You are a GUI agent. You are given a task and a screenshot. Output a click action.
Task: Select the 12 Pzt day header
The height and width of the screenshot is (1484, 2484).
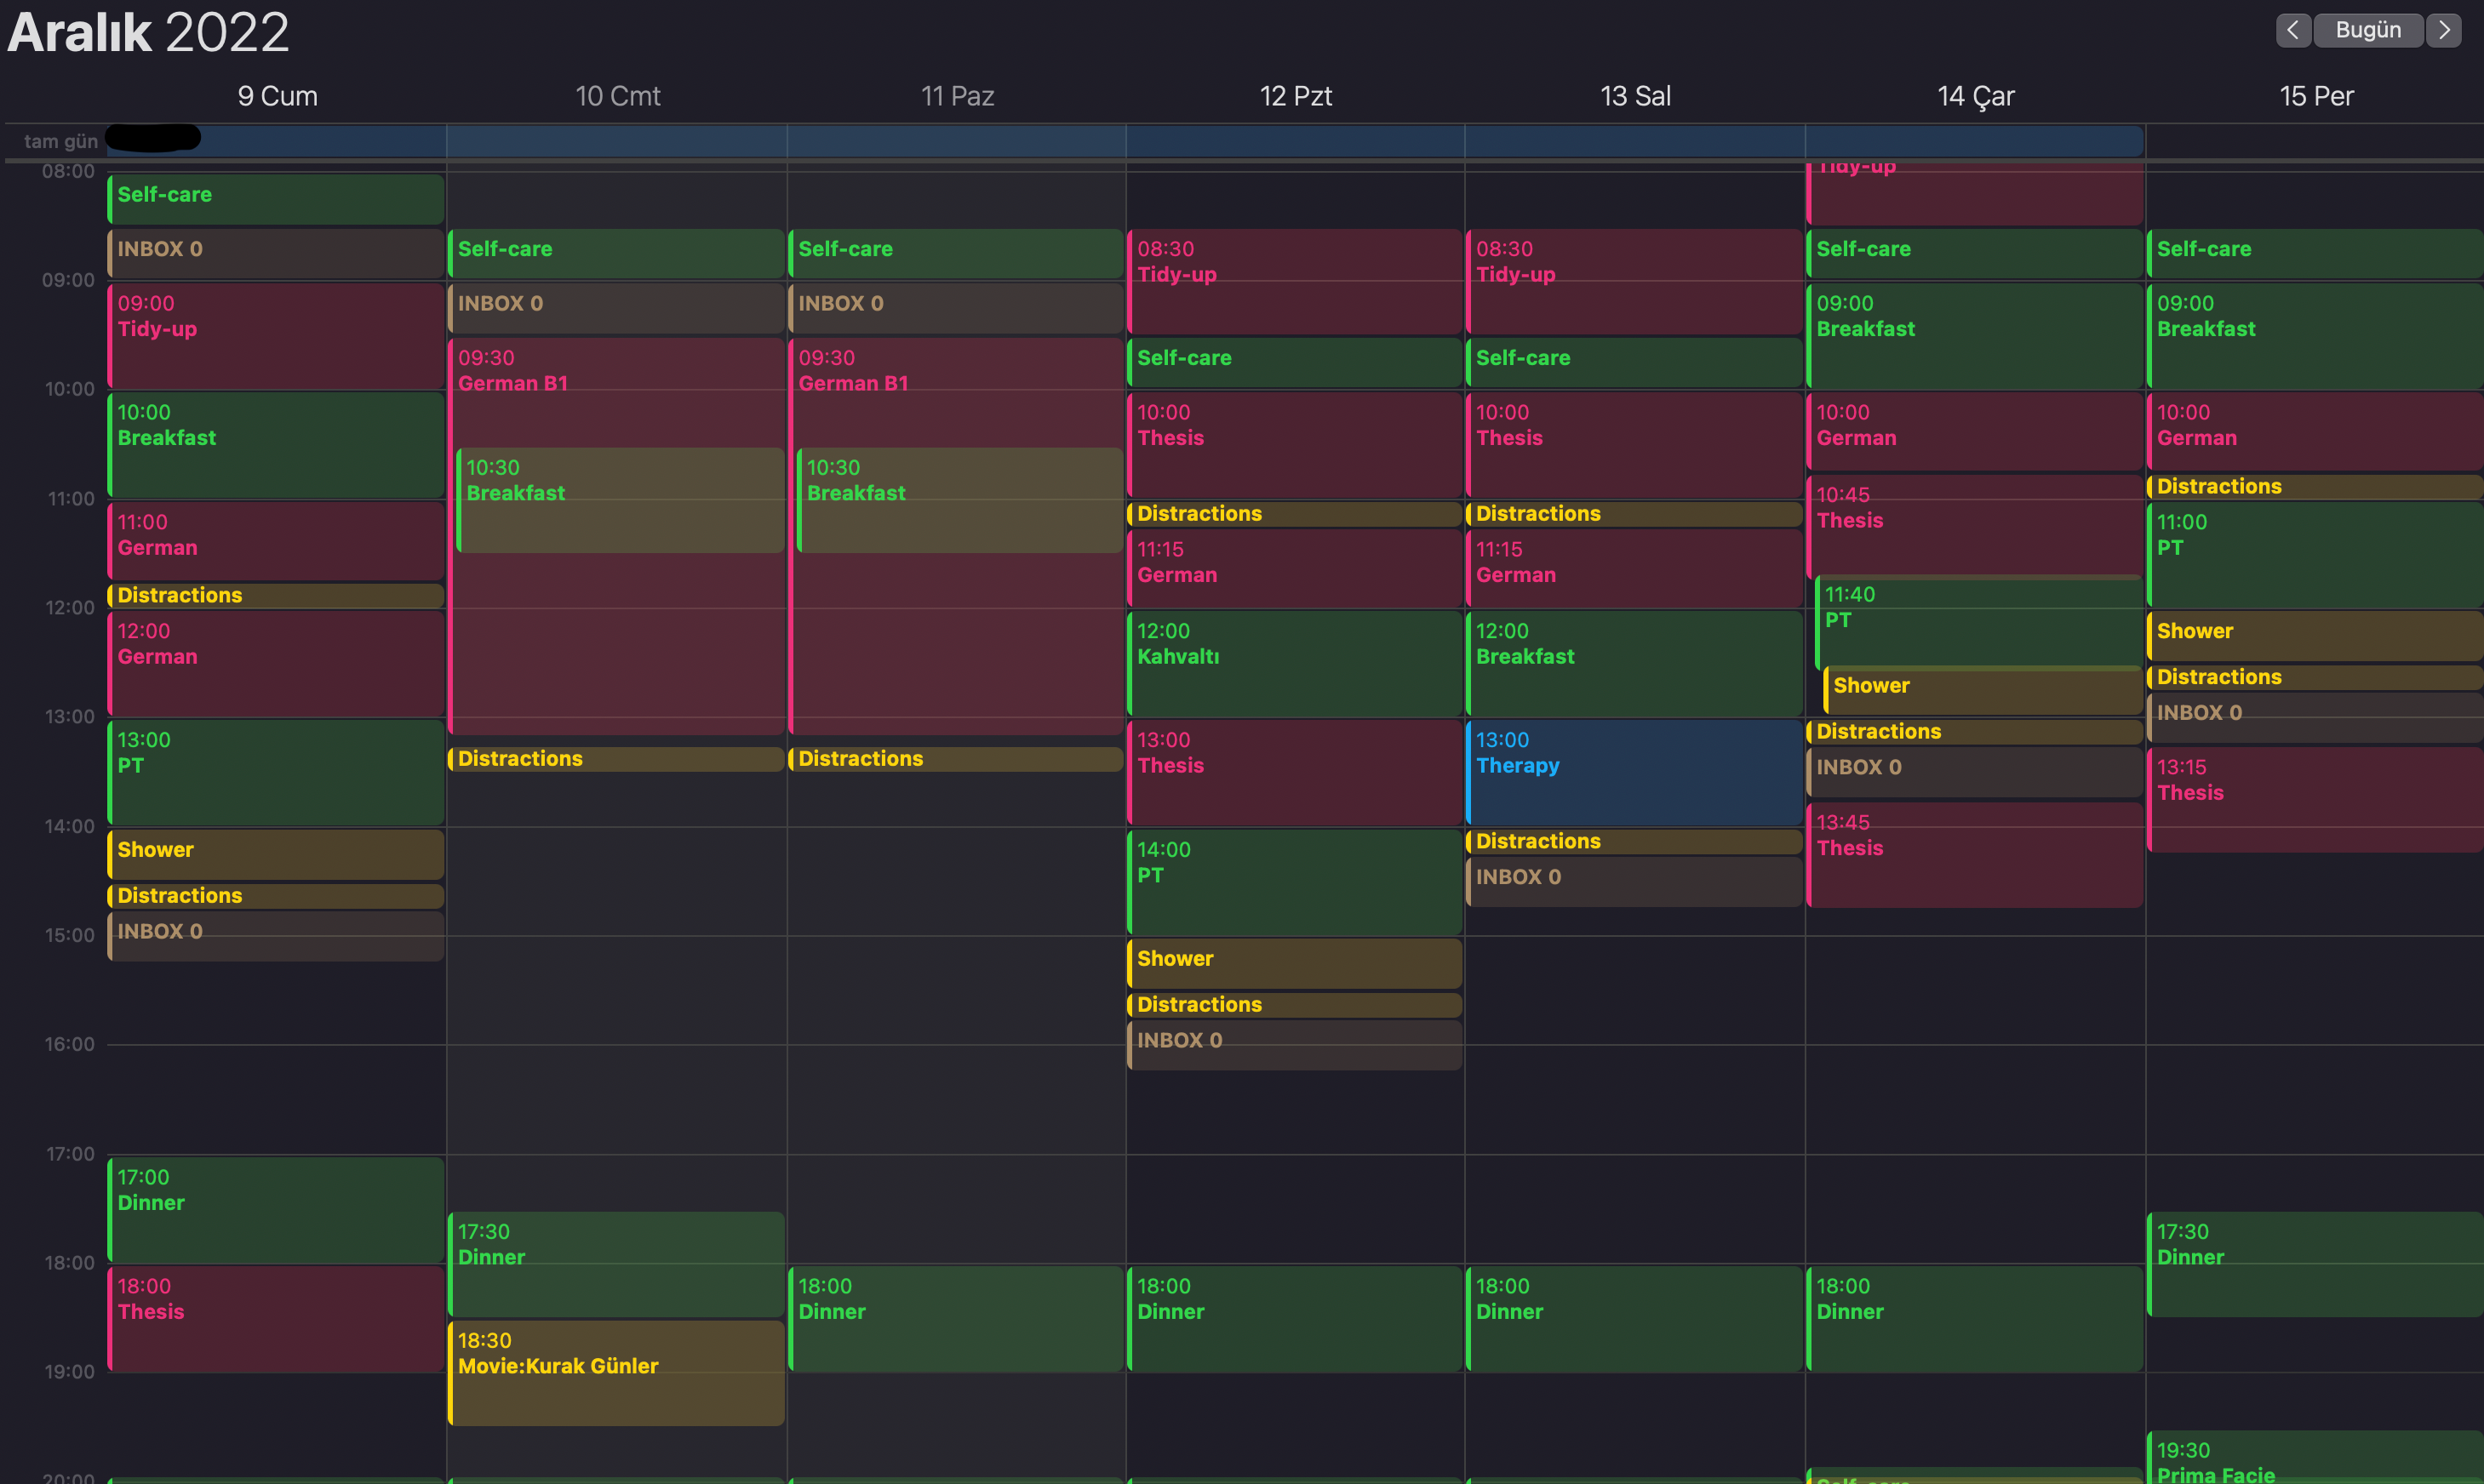(1296, 96)
